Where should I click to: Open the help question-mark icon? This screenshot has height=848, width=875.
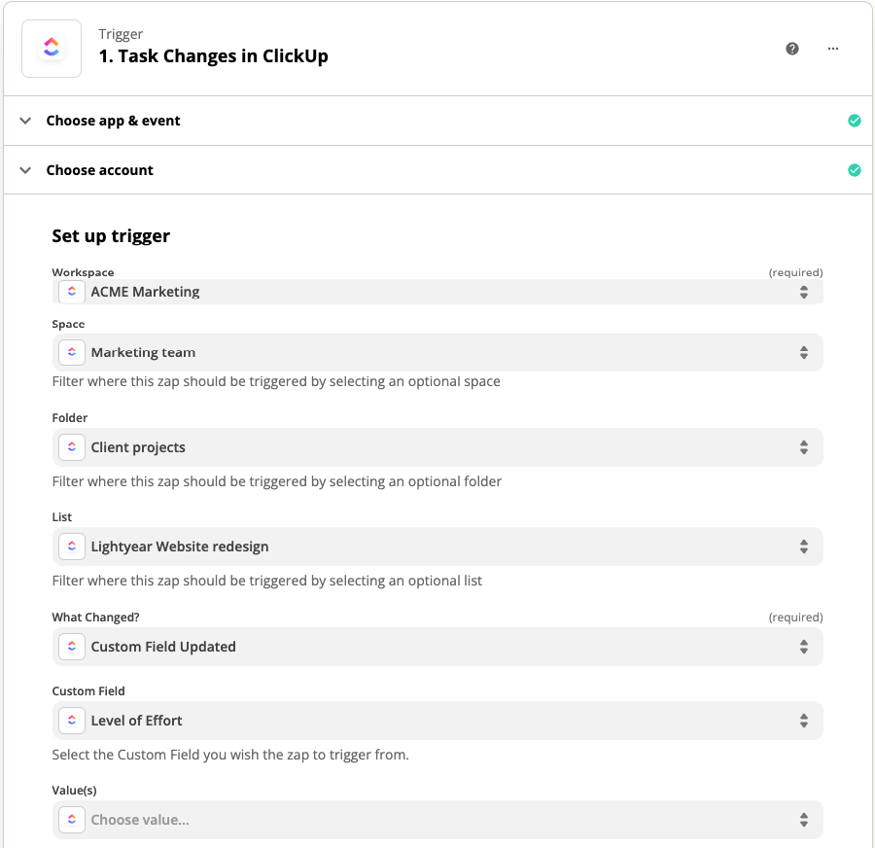[x=792, y=48]
